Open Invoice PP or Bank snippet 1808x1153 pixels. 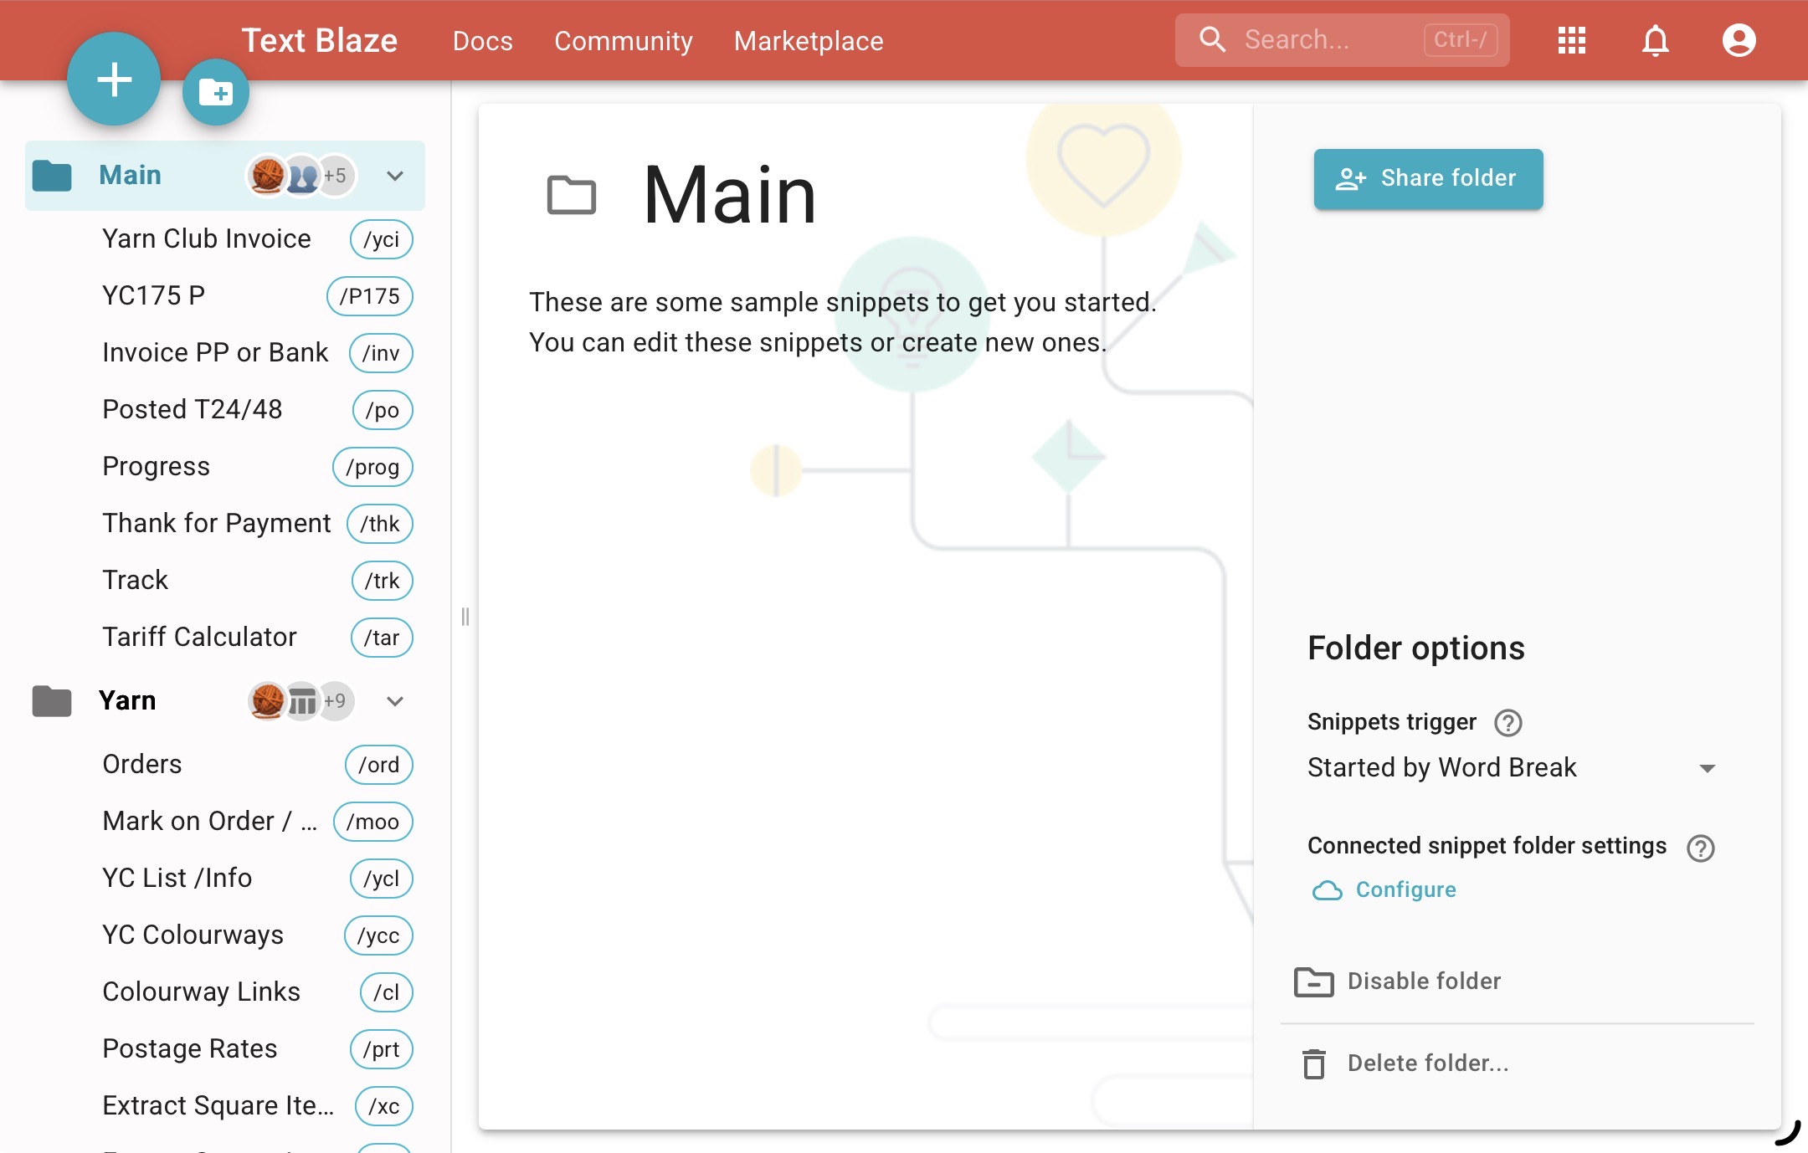[215, 352]
